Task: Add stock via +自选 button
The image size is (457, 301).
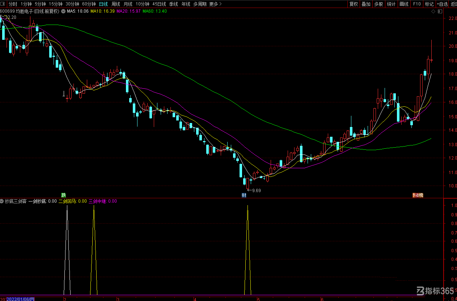Action: tap(442, 4)
